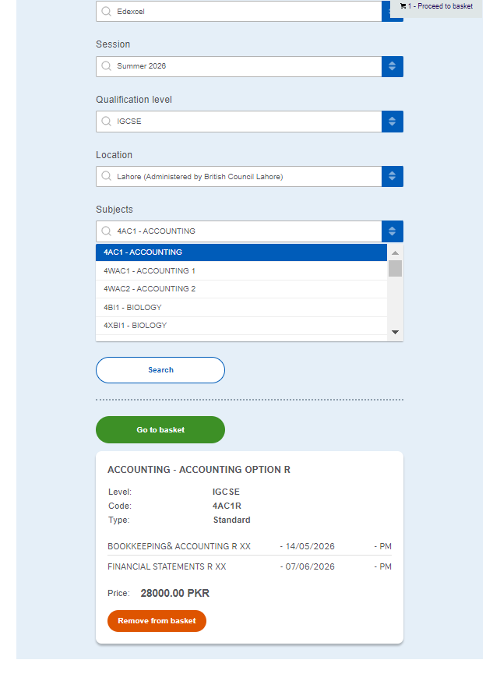Select 4BI1 - BIOLOGY subject

point(241,308)
